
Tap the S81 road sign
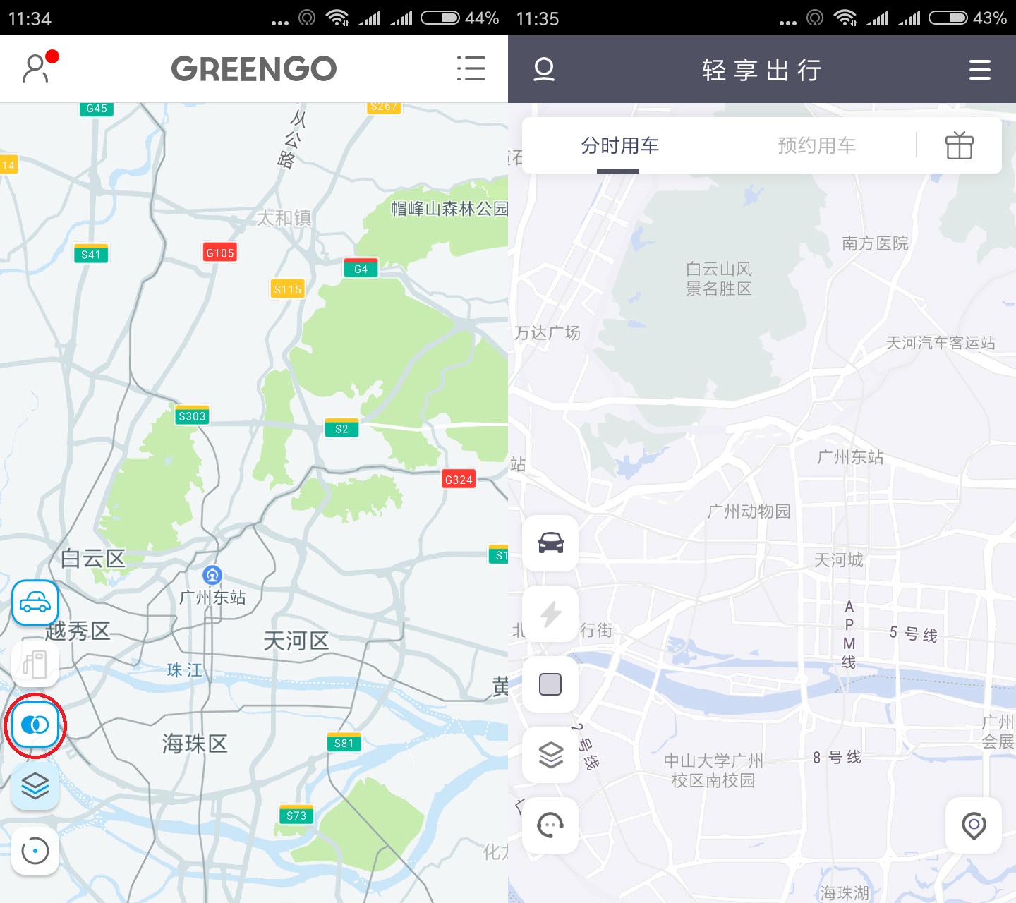click(344, 743)
